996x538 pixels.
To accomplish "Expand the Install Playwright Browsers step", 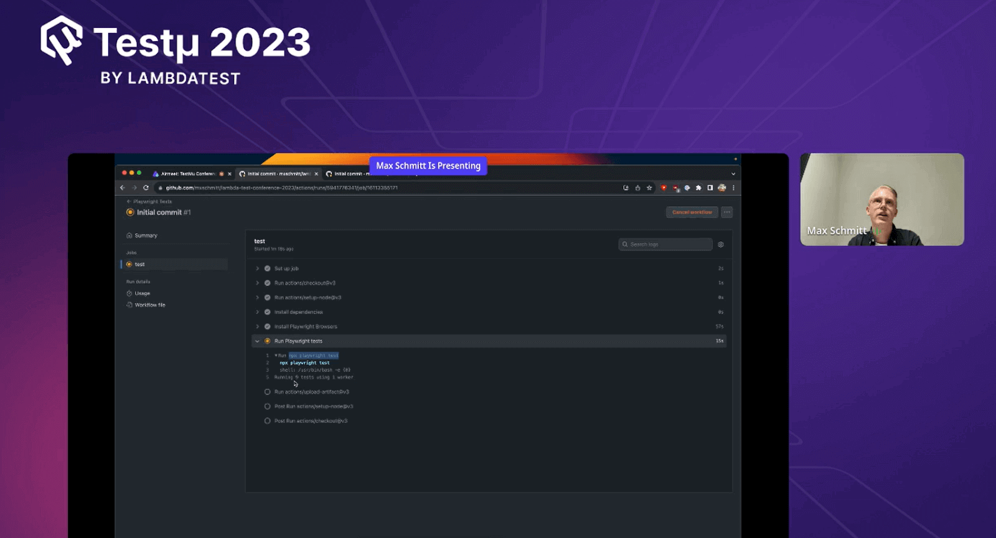I will click(x=257, y=327).
